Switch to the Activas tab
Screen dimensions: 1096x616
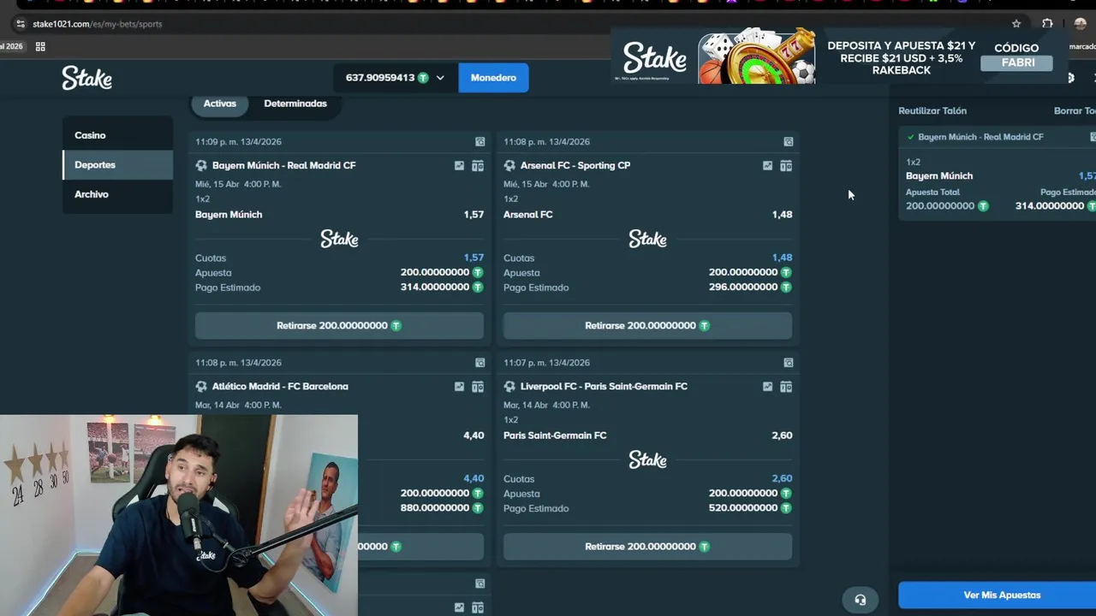tap(220, 104)
